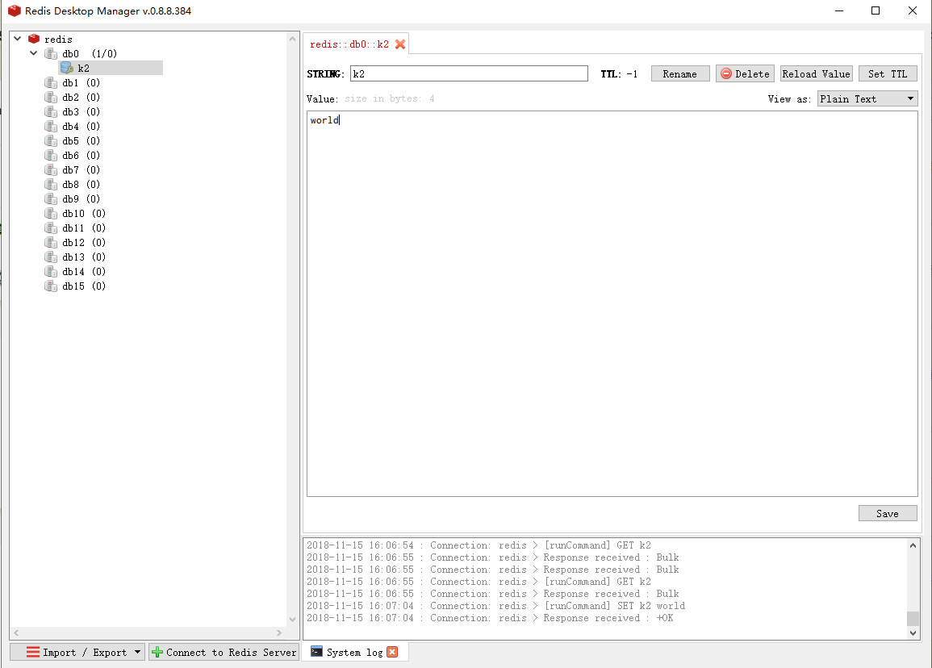
Task: Click the redis connection label
Action: pos(58,40)
